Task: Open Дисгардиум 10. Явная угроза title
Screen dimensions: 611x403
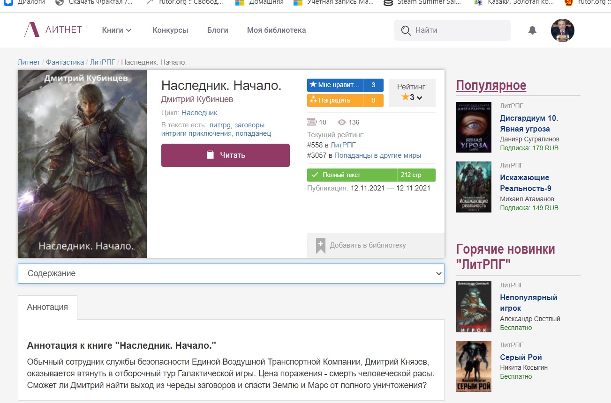Action: click(529, 124)
